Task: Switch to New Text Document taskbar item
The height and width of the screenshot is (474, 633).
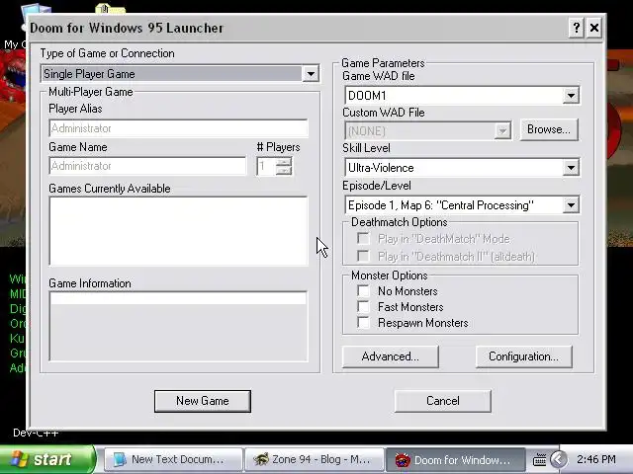Action: [174, 459]
